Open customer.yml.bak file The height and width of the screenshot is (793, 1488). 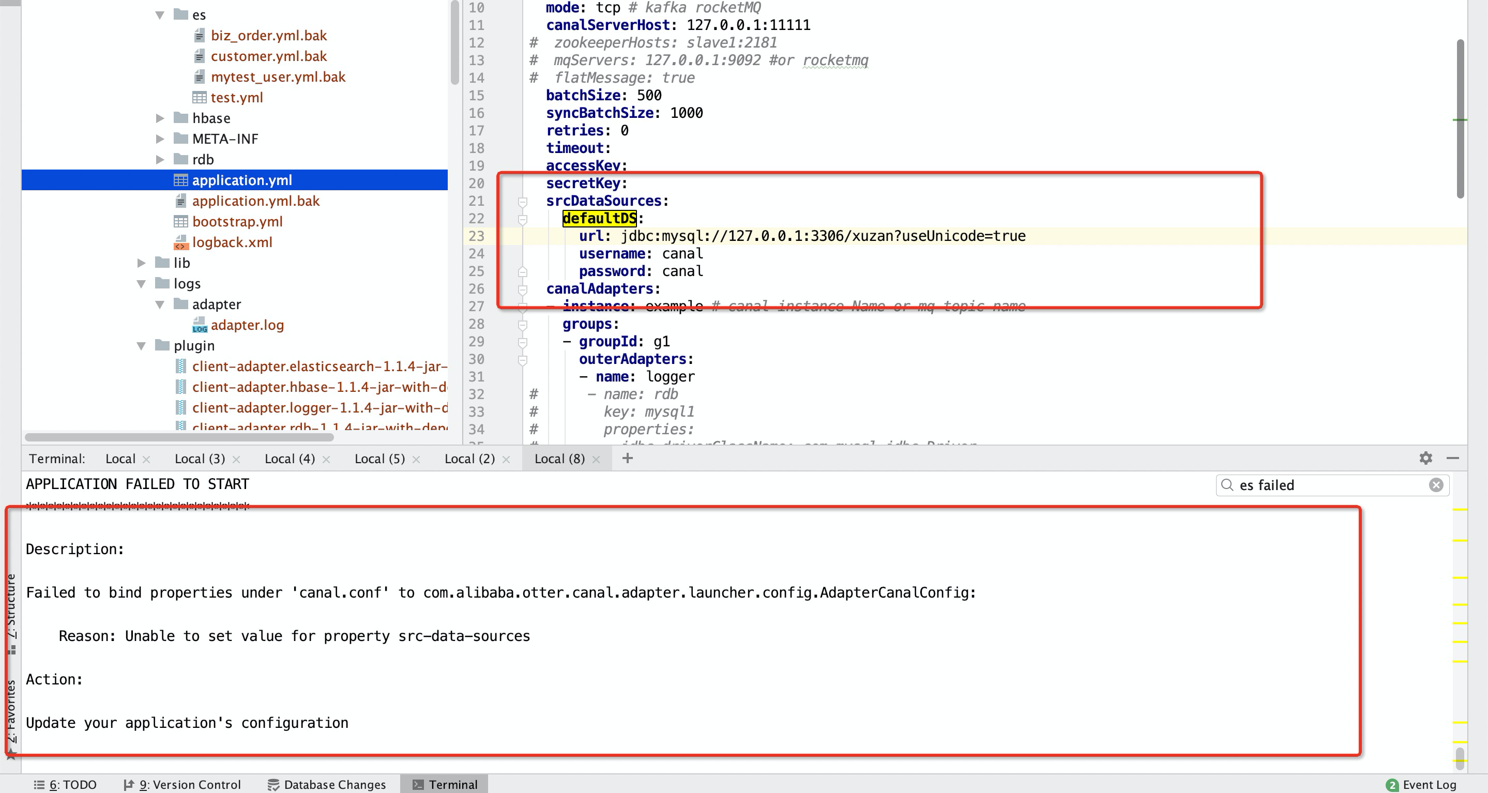coord(269,56)
